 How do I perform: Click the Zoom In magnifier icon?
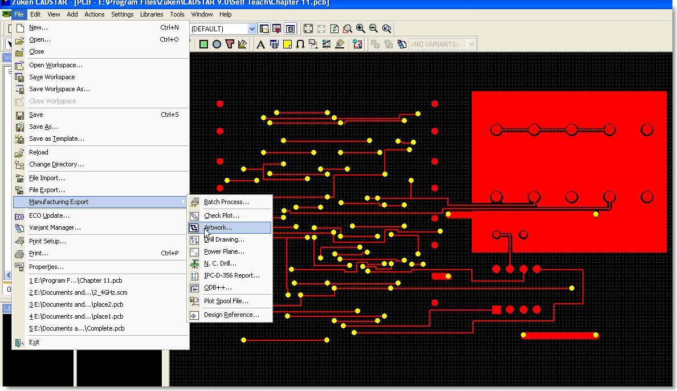pyautogui.click(x=361, y=28)
